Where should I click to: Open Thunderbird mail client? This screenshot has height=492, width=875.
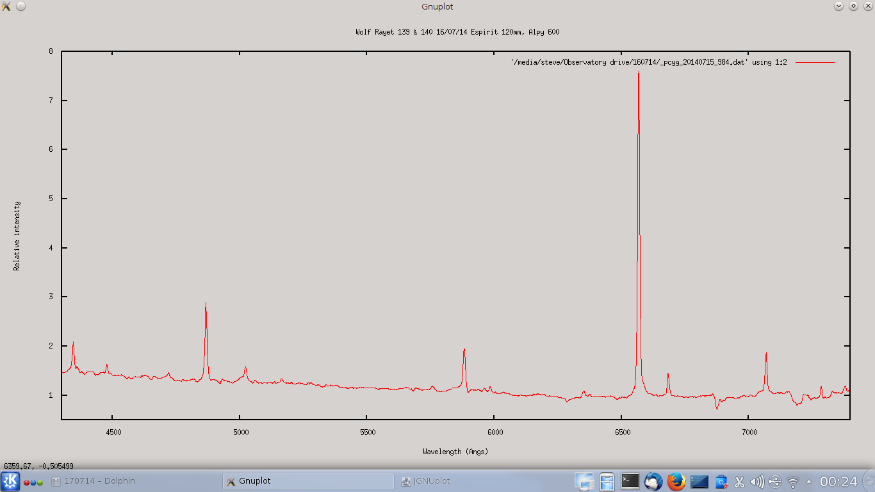coord(653,481)
